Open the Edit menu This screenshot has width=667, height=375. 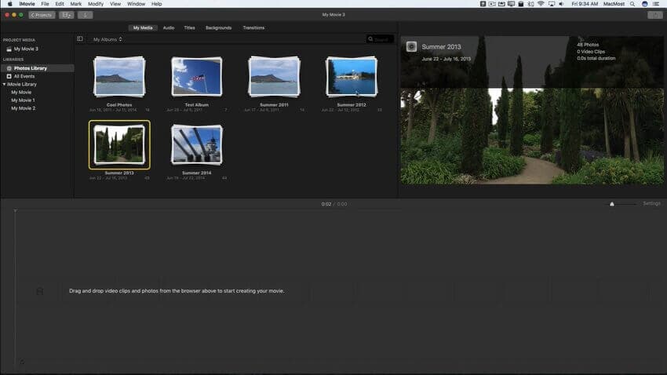pyautogui.click(x=60, y=4)
